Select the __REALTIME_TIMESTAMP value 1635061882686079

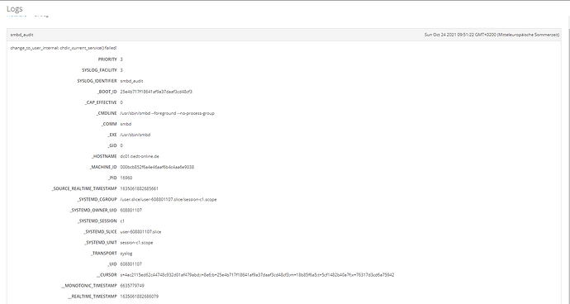click(x=140, y=297)
